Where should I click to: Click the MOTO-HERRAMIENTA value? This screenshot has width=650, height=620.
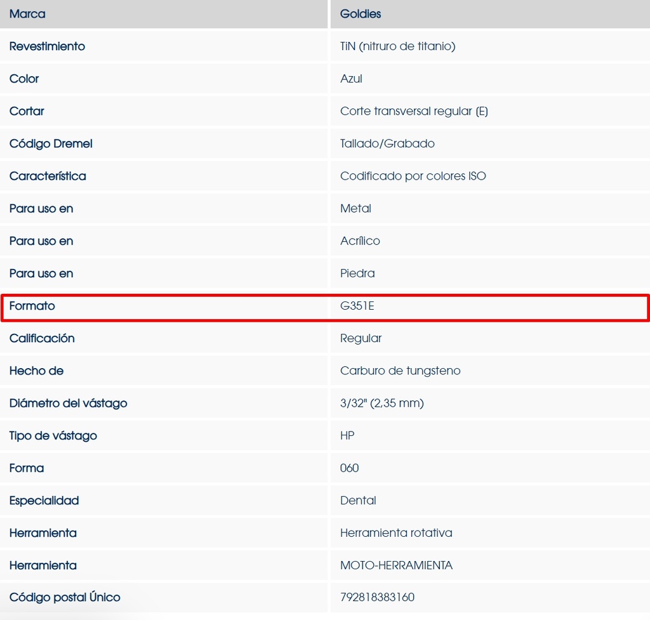point(396,565)
